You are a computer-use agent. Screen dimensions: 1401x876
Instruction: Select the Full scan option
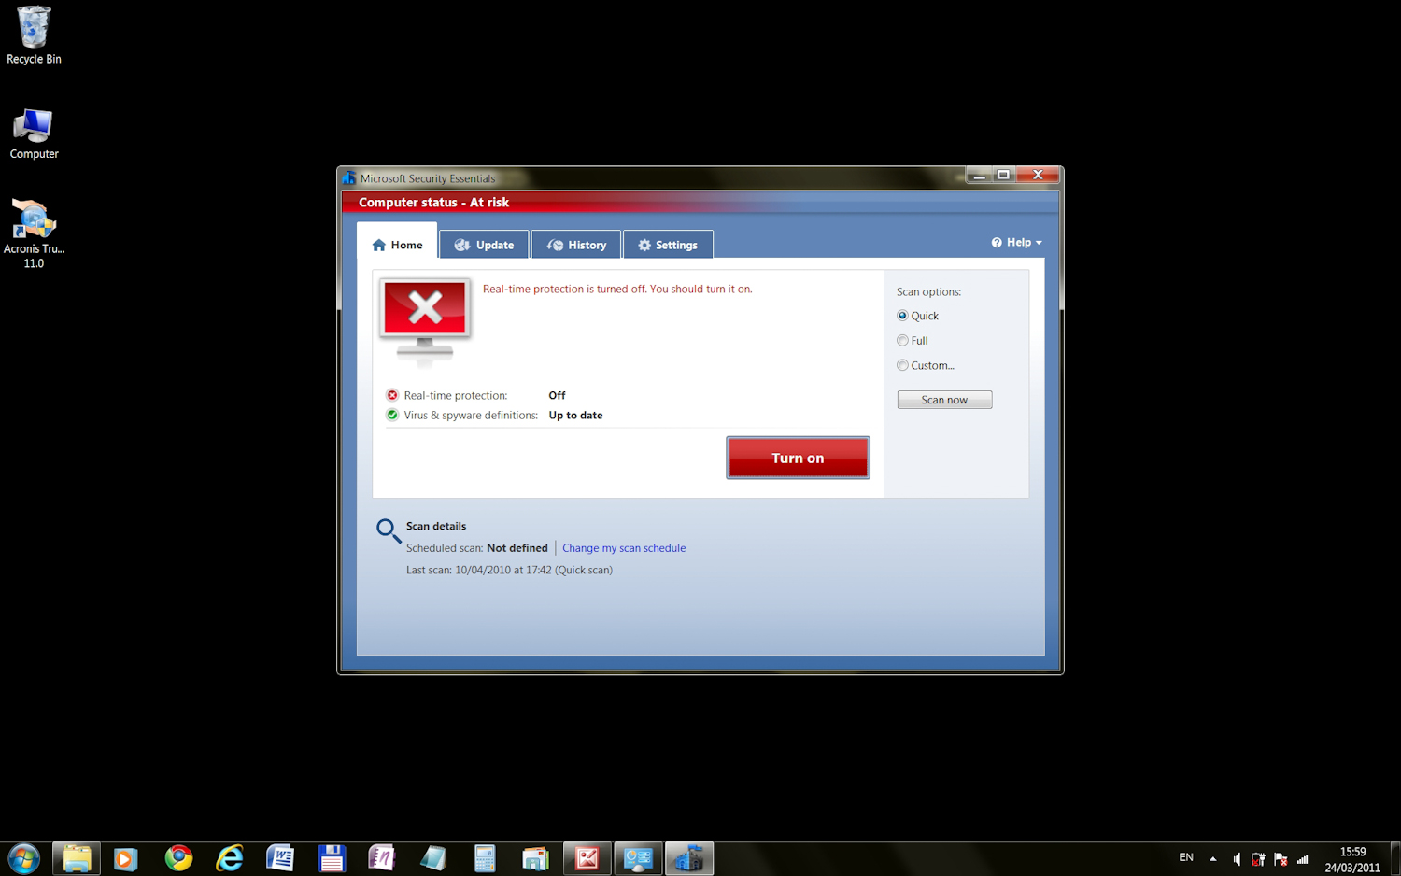tap(902, 341)
